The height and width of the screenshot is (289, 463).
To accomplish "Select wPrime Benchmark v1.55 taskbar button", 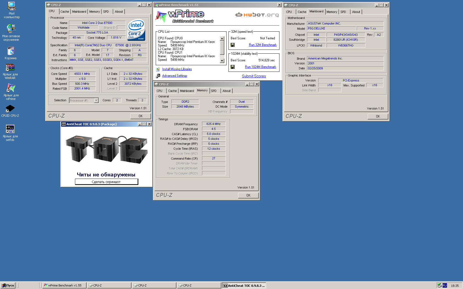I will tap(64, 285).
